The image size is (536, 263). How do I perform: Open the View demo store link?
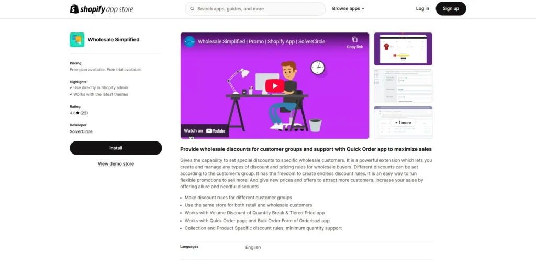pos(116,164)
